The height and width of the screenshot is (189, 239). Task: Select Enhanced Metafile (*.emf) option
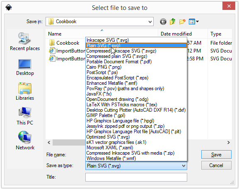(136, 83)
